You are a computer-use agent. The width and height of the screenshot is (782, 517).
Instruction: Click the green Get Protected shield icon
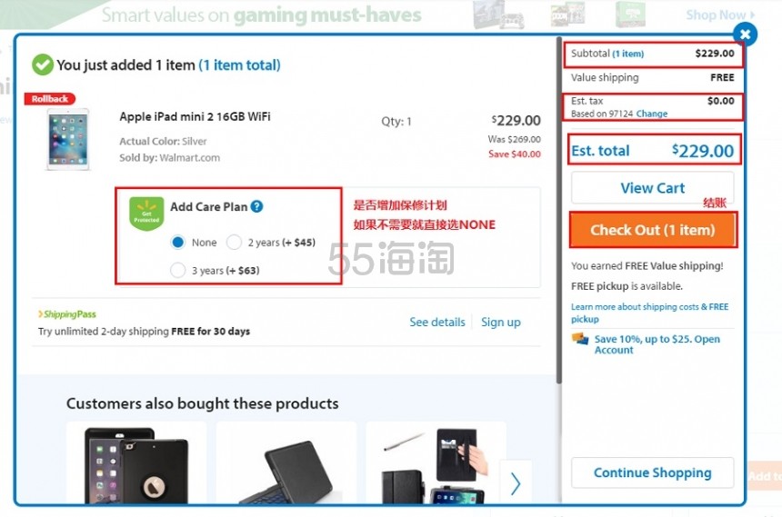[146, 214]
